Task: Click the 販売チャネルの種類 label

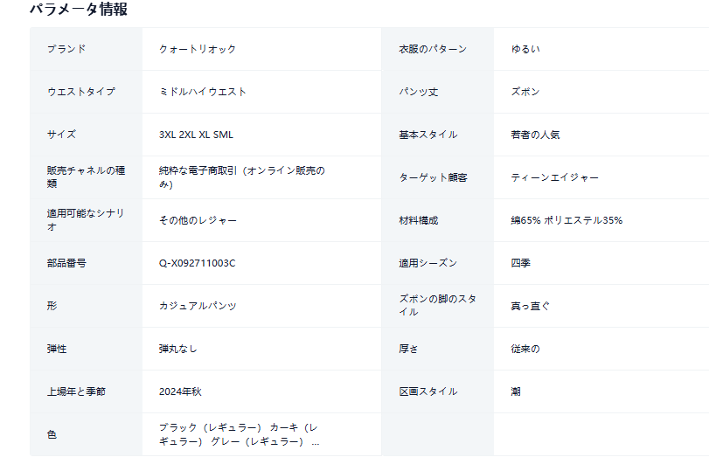Action: (x=86, y=177)
